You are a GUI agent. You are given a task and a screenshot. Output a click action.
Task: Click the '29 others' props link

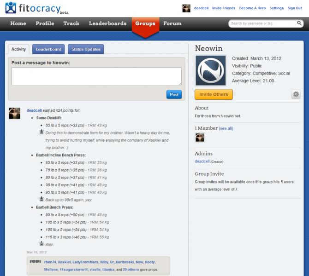131,270
